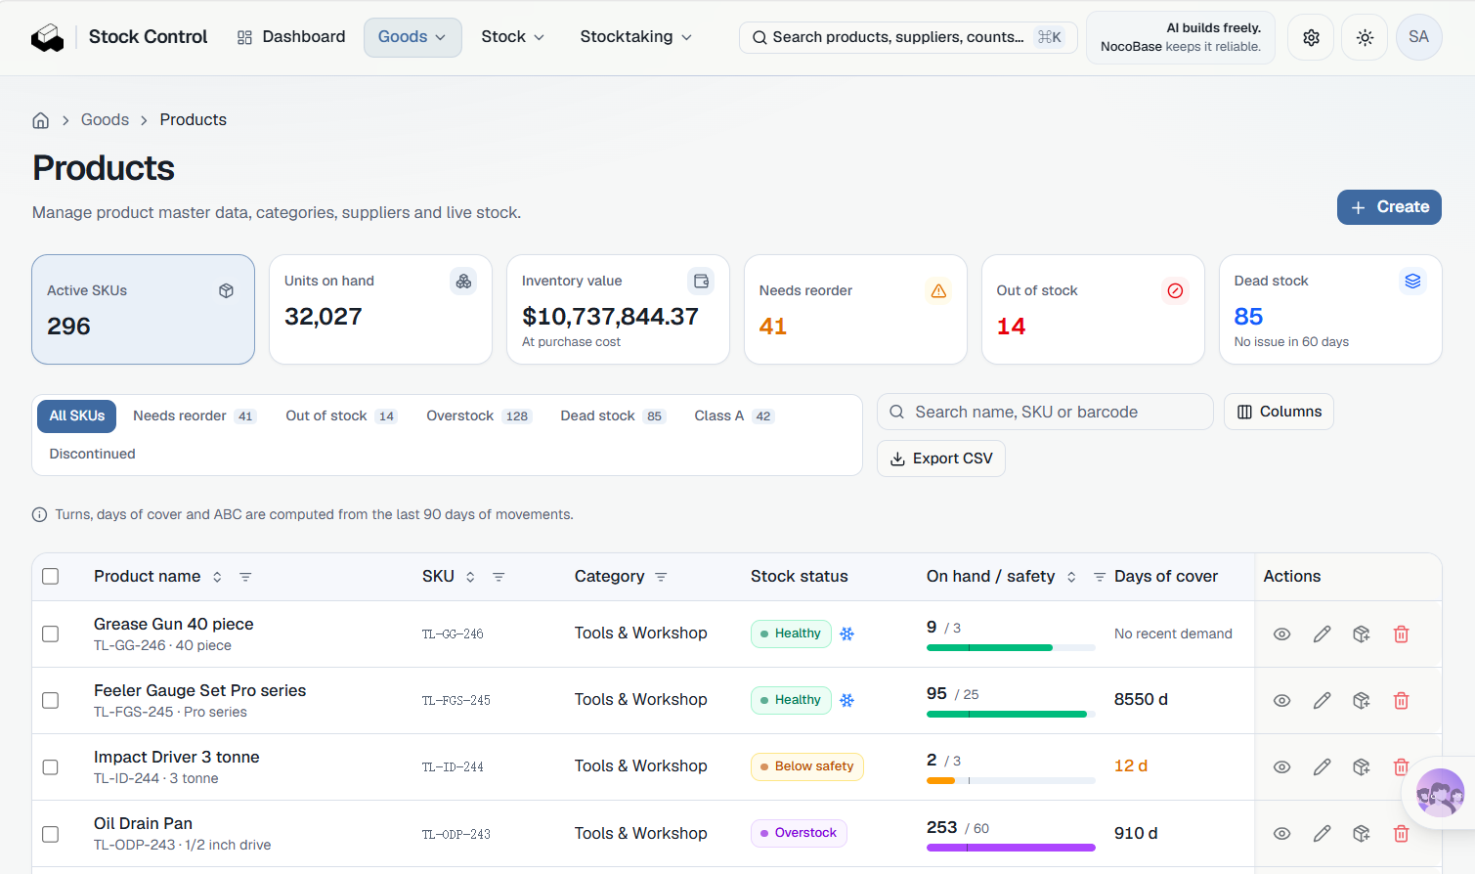Expand the Goods menu
This screenshot has height=874, width=1475.
(x=412, y=37)
